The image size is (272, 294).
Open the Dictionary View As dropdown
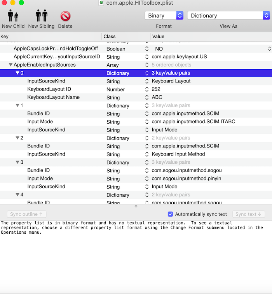click(228, 16)
